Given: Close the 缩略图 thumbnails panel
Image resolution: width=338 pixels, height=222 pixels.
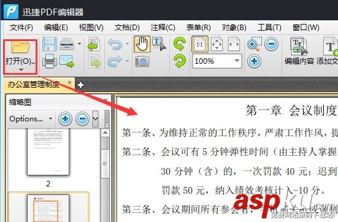Looking at the screenshot, I should point(106,100).
